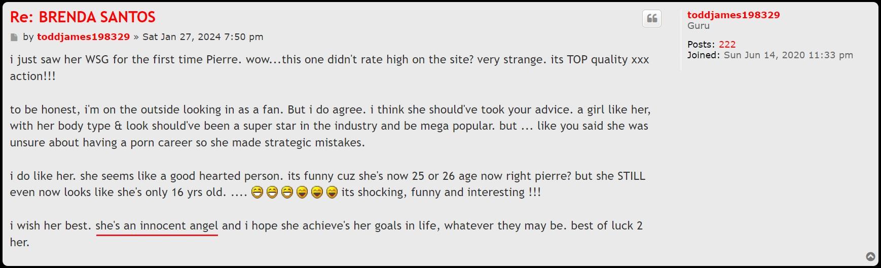The height and width of the screenshot is (268, 881).
Task: Click the quote reply button
Action: [652, 19]
